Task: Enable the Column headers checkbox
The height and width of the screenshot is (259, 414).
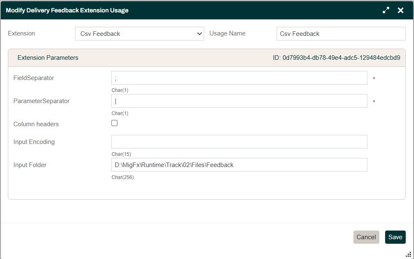Action: tap(114, 122)
